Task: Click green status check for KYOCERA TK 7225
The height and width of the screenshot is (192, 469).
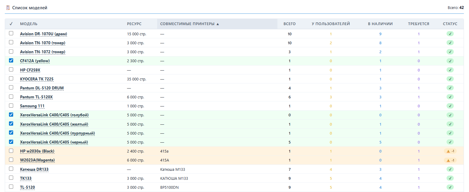Action: tap(450, 79)
